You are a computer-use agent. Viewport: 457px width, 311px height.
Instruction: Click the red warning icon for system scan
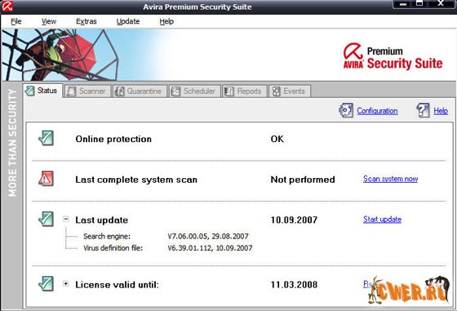pyautogui.click(x=46, y=179)
